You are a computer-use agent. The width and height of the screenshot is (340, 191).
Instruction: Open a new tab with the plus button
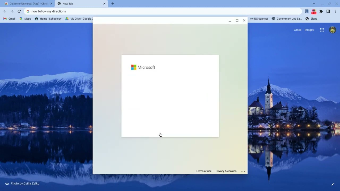click(x=113, y=4)
